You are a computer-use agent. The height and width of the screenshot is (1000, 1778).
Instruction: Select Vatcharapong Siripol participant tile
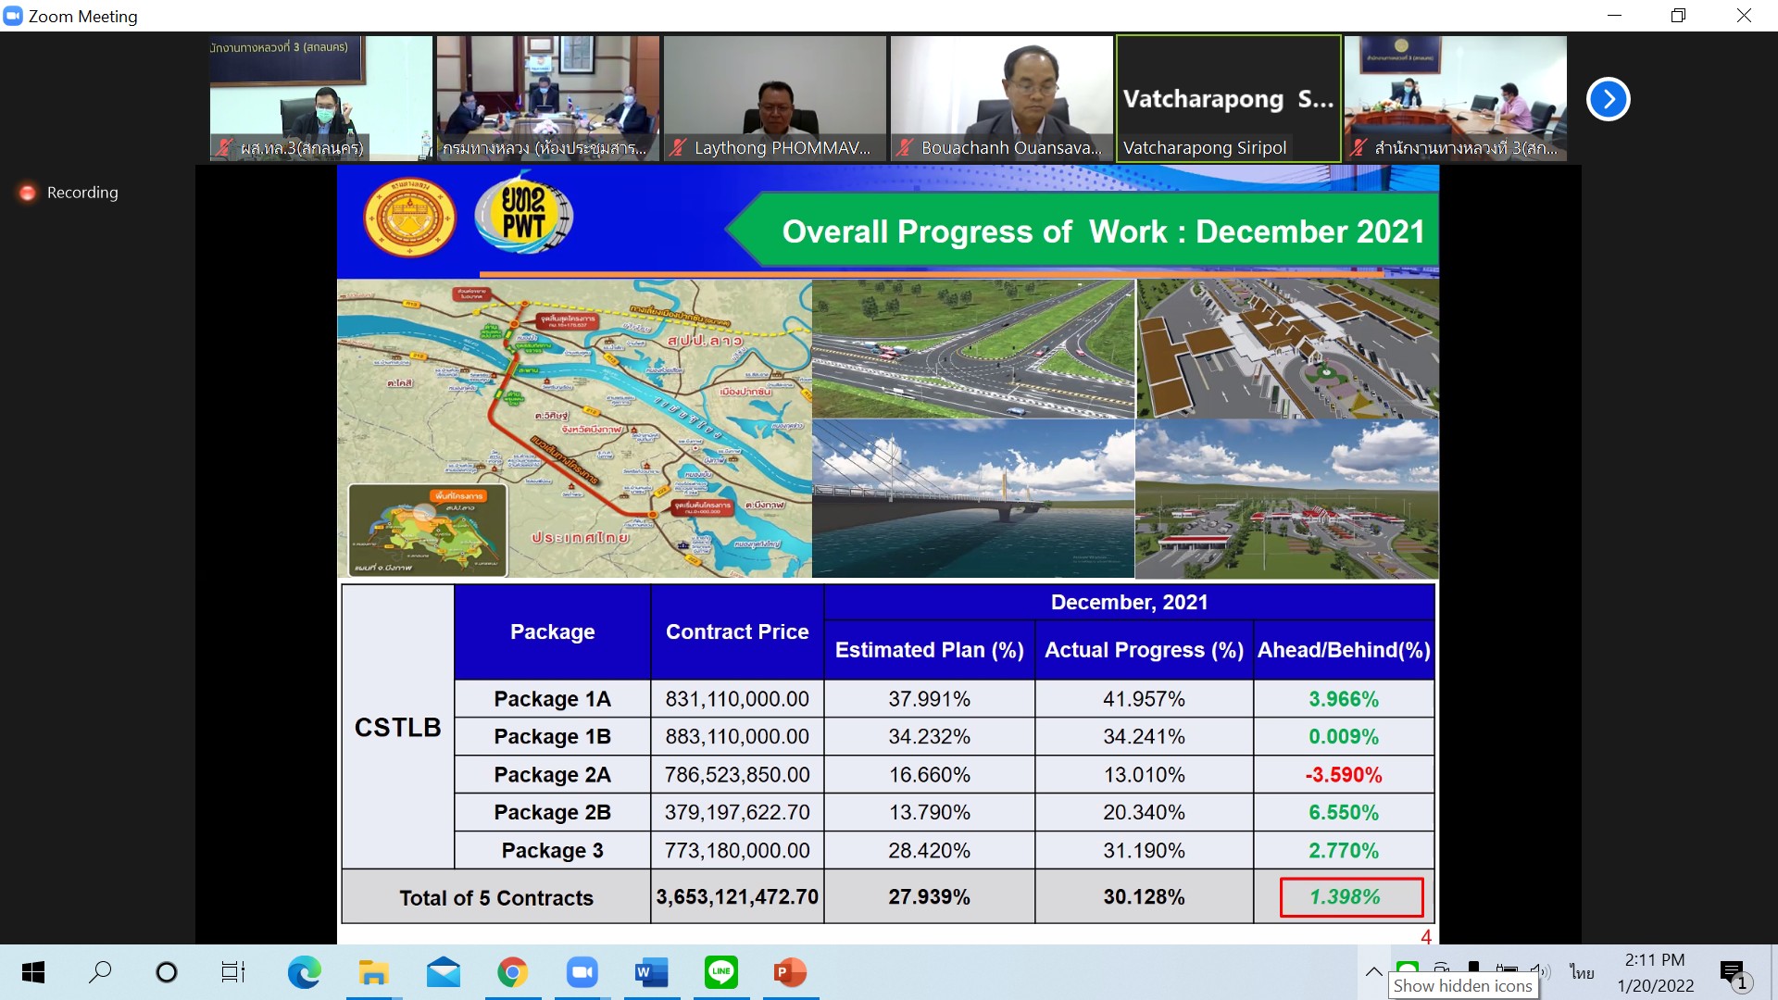[1228, 98]
